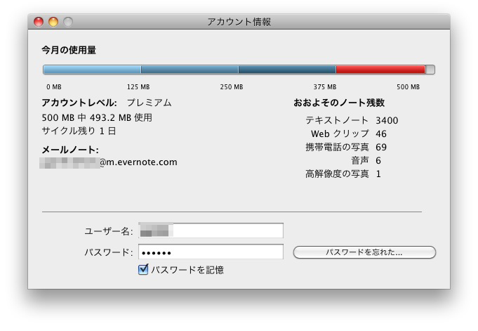
Task: Click the gray zoom button in title bar
Action: click(x=67, y=22)
